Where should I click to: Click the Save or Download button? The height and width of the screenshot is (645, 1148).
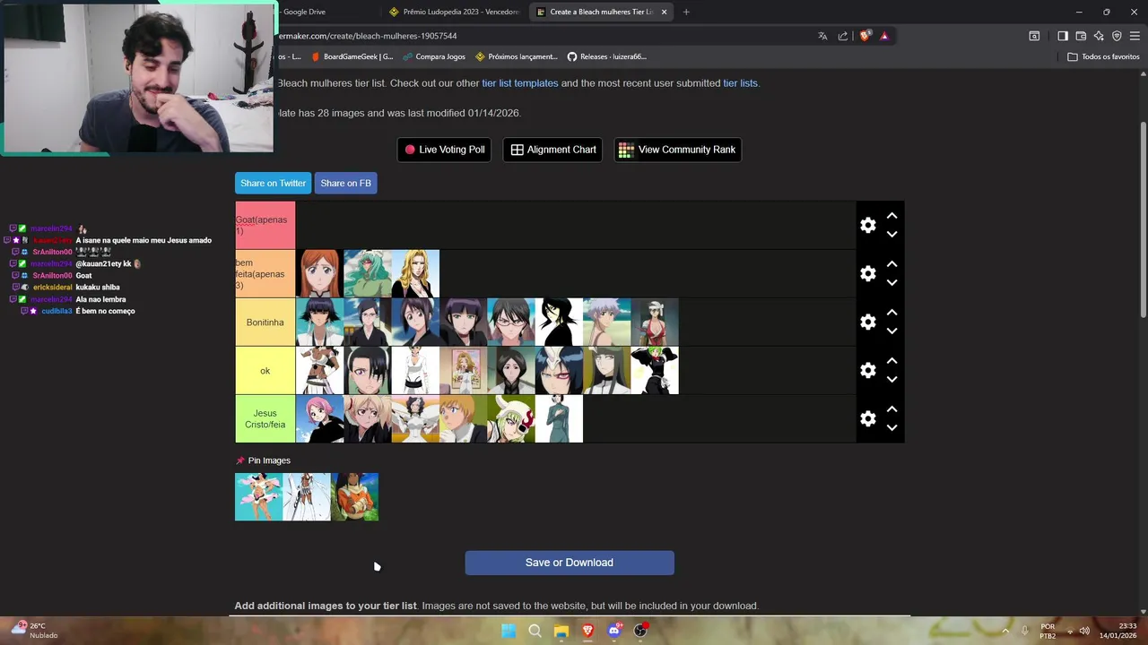570,563
